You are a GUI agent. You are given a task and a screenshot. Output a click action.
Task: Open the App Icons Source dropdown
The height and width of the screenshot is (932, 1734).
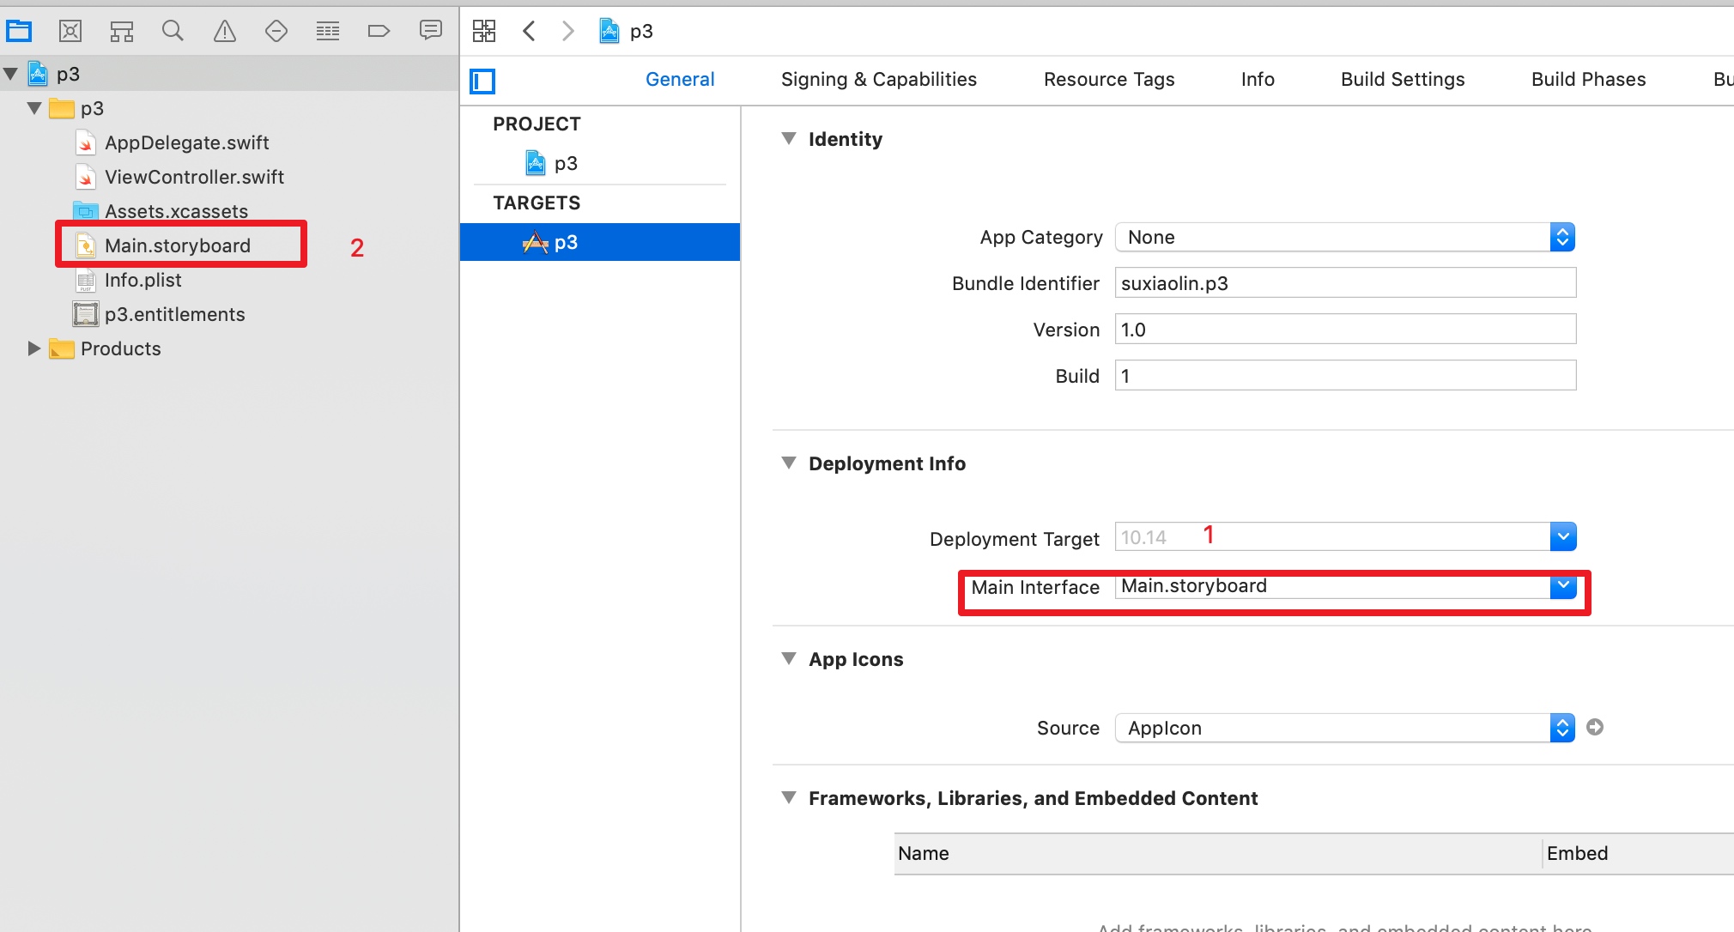[x=1345, y=728]
